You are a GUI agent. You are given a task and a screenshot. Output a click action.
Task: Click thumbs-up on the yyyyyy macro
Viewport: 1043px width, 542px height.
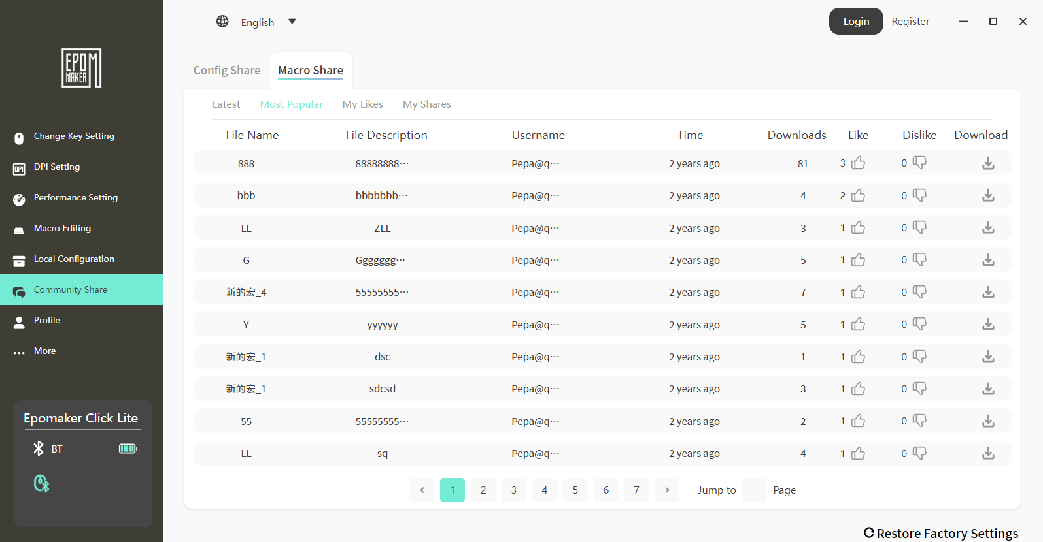[858, 325]
